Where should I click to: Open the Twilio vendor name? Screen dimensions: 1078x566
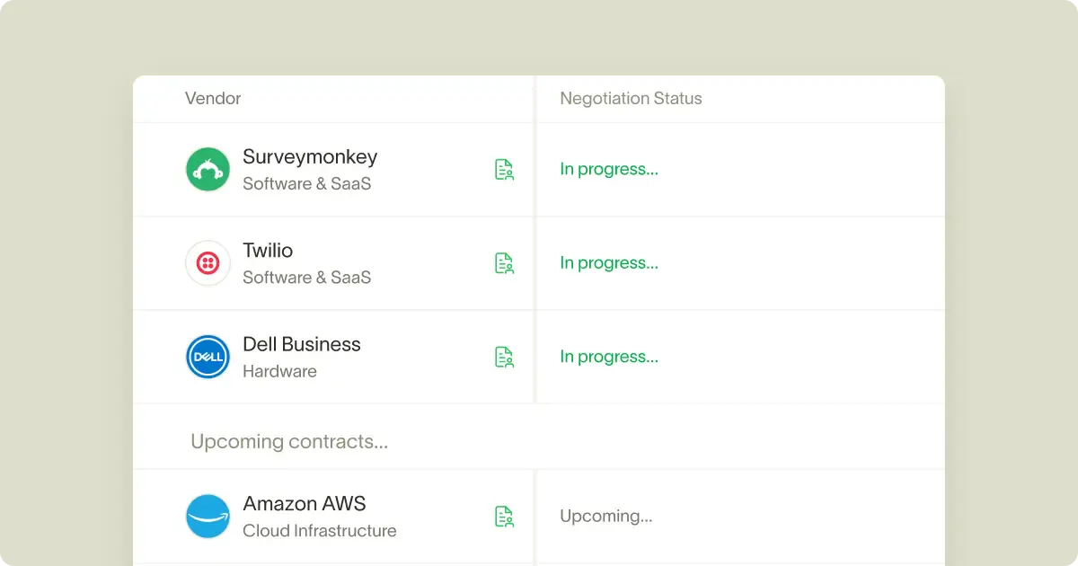point(268,251)
